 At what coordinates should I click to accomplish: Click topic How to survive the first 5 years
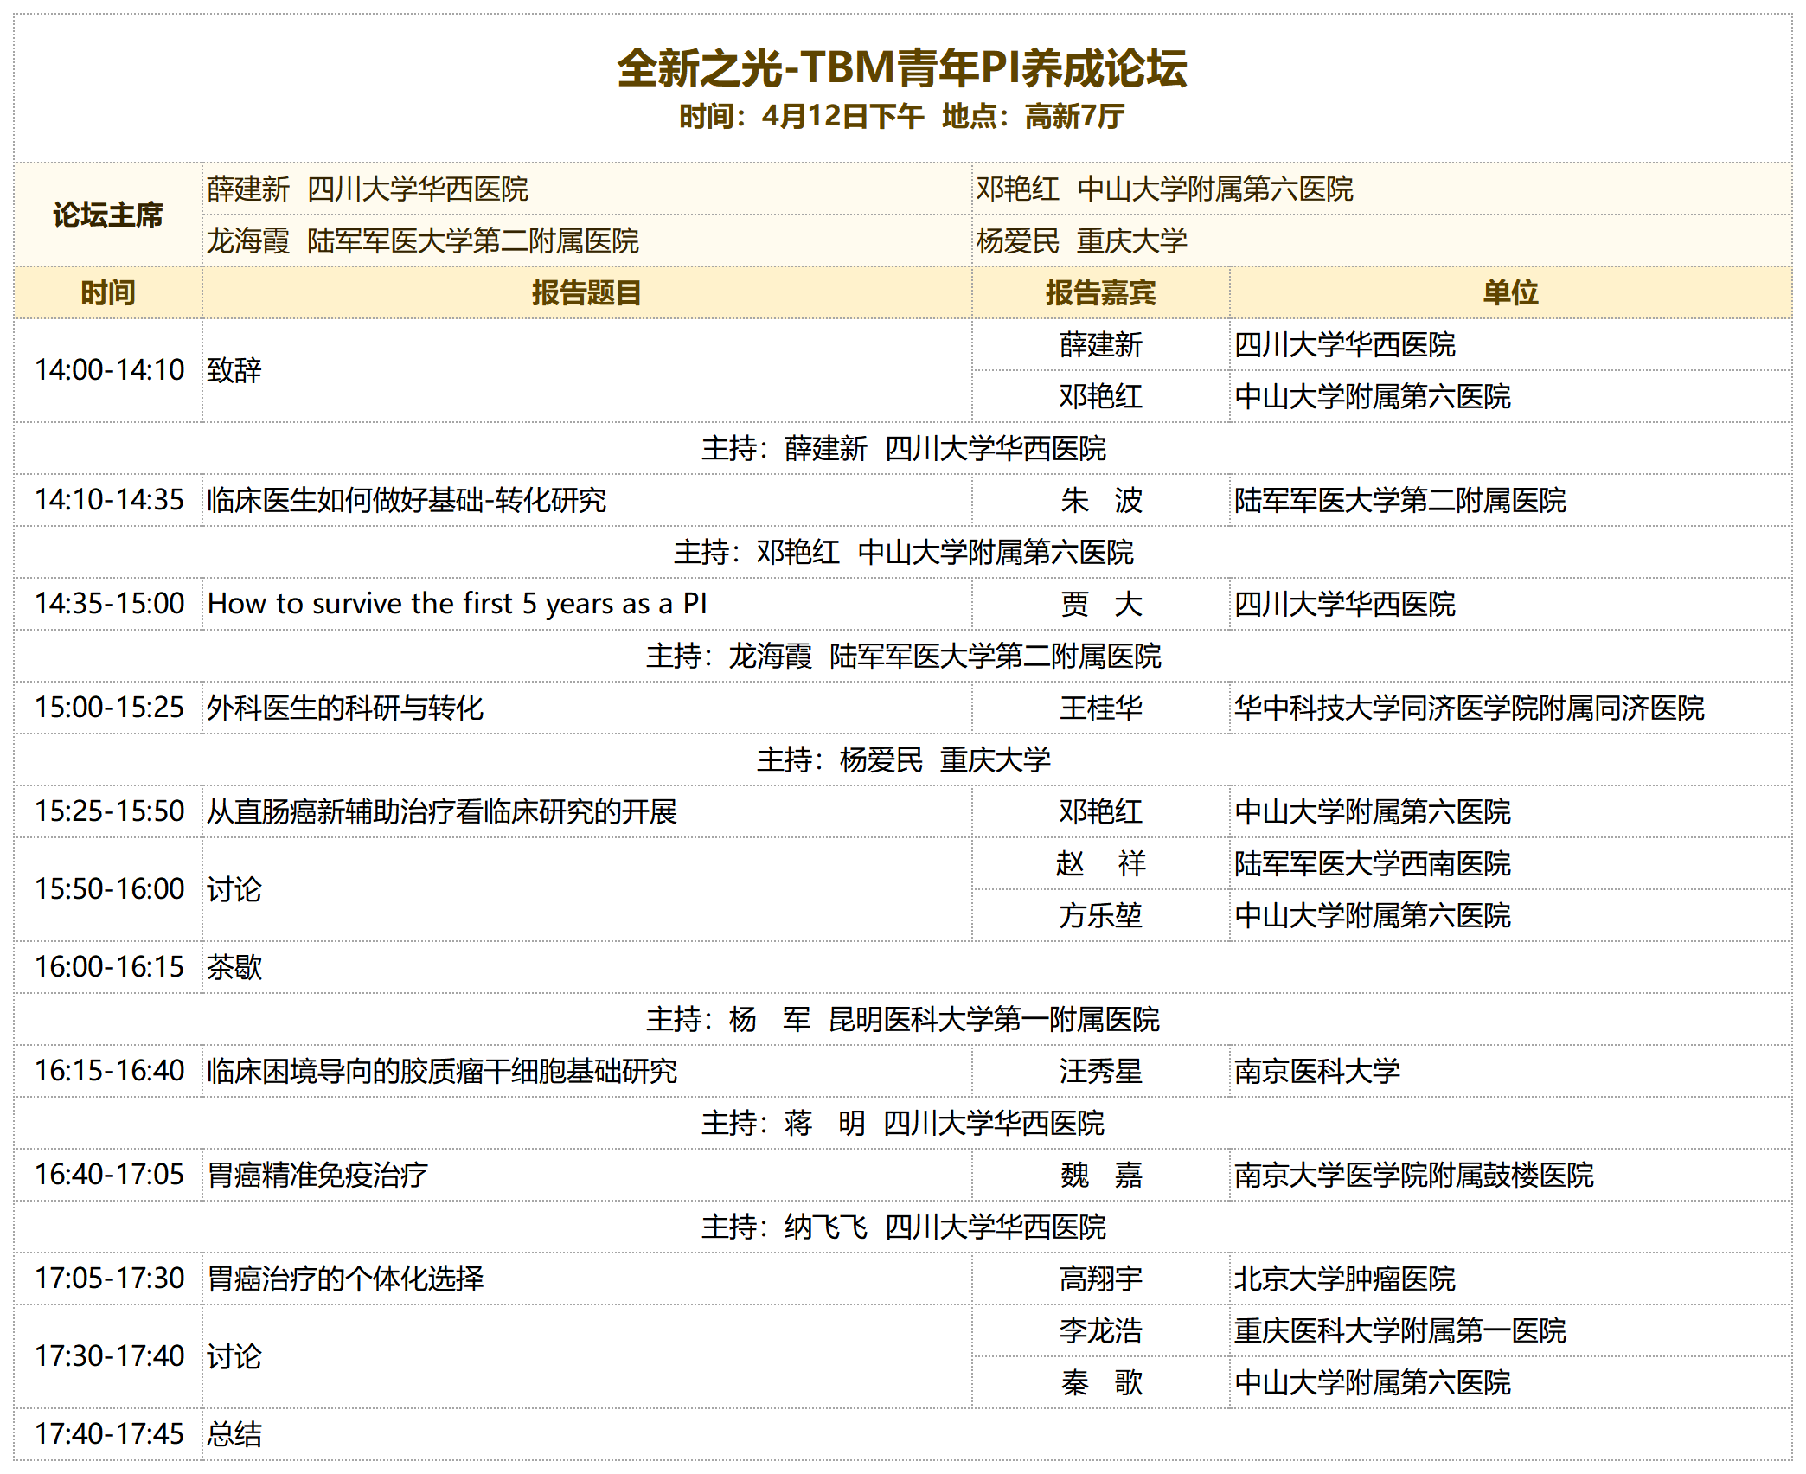458,604
